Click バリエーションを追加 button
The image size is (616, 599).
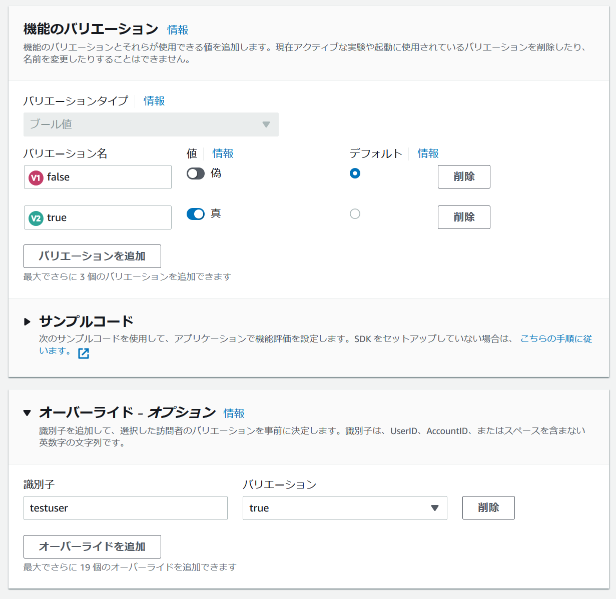point(92,256)
